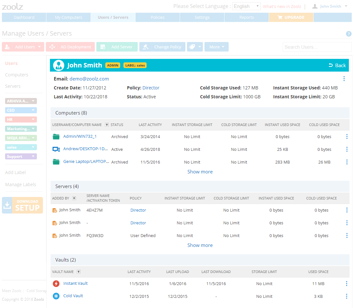The image size is (353, 308).
Task: Open the language selection dropdown
Action: pyautogui.click(x=246, y=6)
